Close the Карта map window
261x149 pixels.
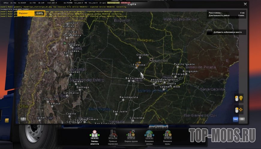245,4
